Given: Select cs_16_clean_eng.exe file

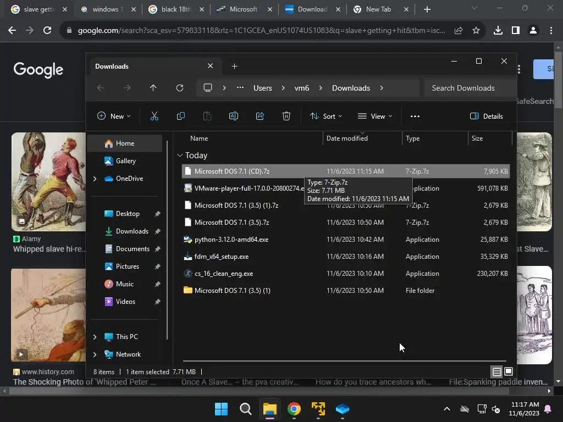Looking at the screenshot, I should point(345,274).
